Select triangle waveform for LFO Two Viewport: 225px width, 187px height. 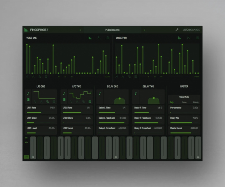point(77,102)
